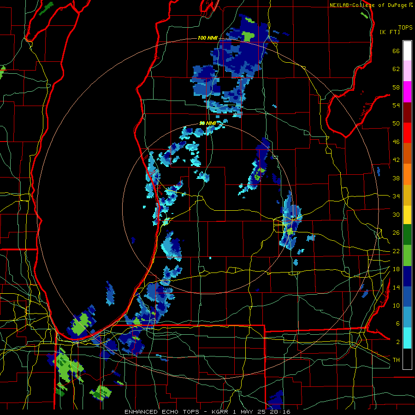
Task: Click the dark green legend swatch
Action: pos(407,235)
